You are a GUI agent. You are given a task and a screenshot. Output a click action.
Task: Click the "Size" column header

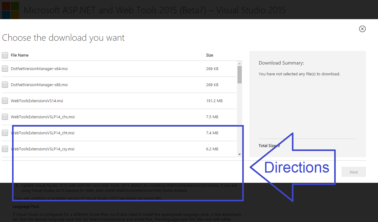click(210, 55)
